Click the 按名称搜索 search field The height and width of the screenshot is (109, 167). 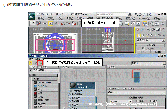[x=46, y=70]
